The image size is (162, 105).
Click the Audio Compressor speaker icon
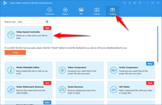[114, 70]
